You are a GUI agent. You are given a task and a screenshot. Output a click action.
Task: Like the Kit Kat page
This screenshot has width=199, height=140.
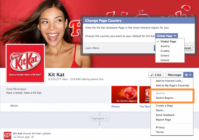click(156, 75)
